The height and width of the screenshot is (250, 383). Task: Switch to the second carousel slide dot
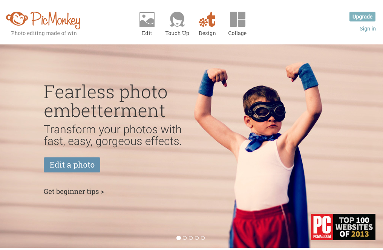point(185,238)
